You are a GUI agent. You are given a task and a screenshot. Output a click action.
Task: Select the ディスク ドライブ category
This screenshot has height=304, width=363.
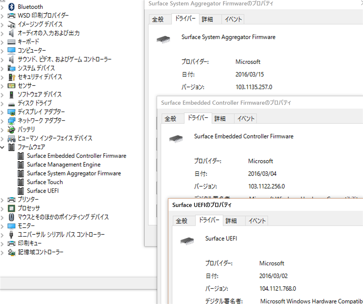[35, 103]
